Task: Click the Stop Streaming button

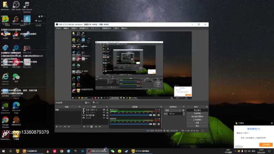Action: (197, 110)
